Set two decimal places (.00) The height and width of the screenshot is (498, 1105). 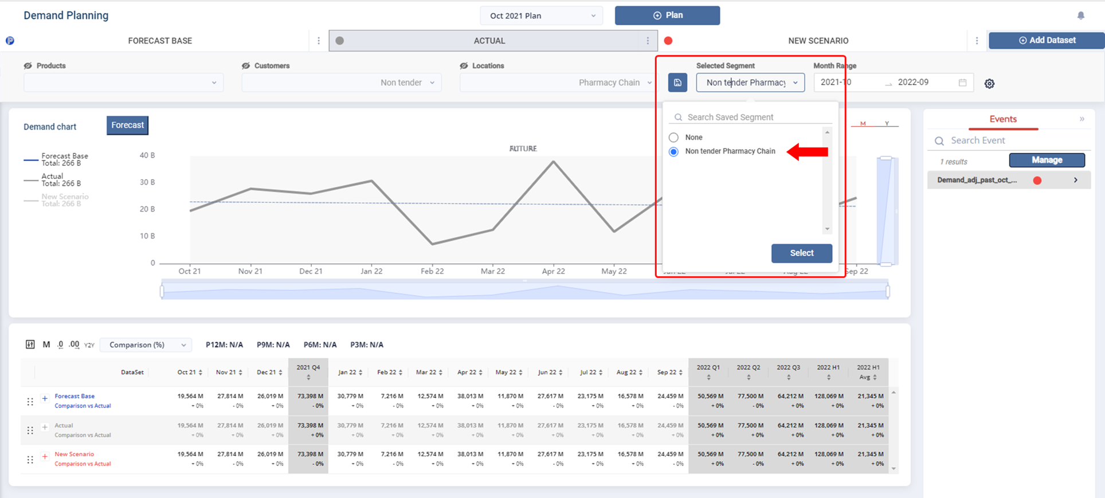(74, 344)
